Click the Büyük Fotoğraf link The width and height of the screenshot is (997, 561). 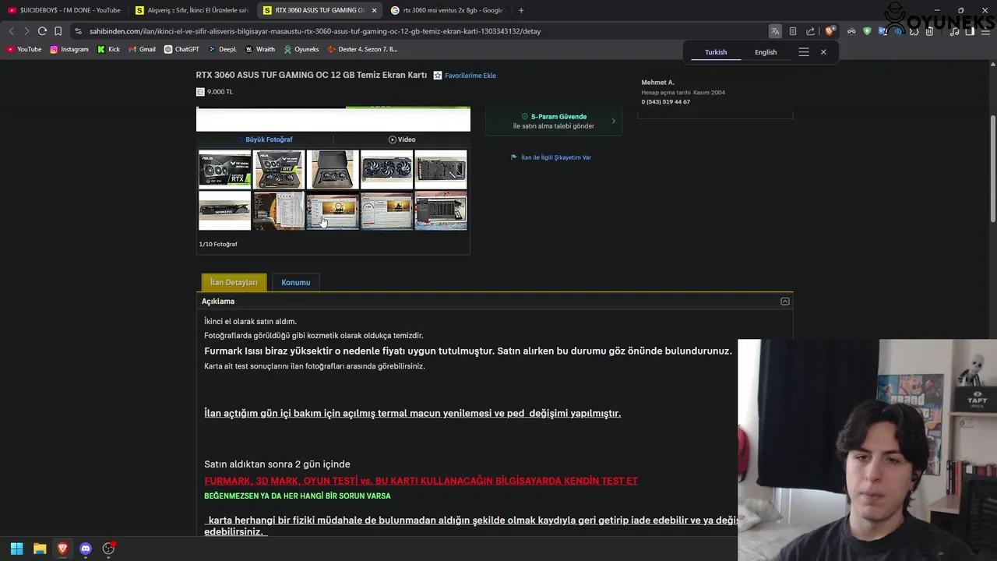pos(269,139)
